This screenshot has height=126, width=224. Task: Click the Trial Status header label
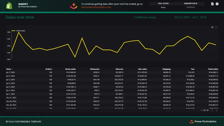pyautogui.click(x=163, y=3)
